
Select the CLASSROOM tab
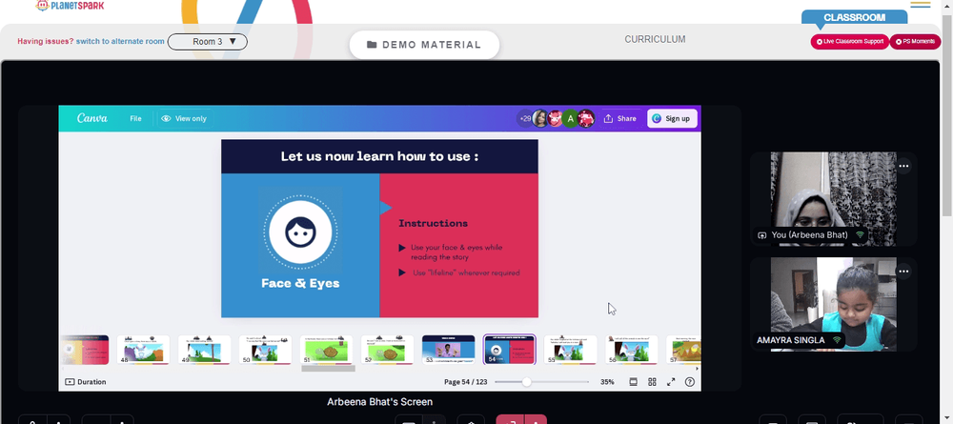click(x=854, y=17)
